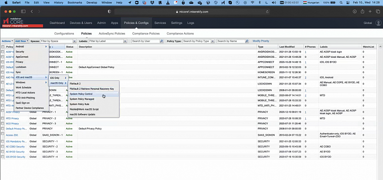Click the Safari share icon

362,11
